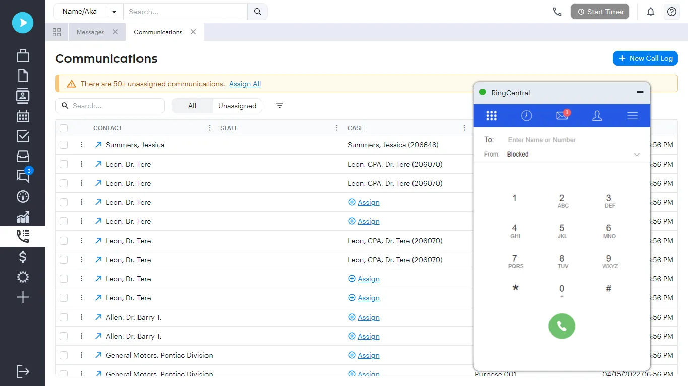
Task: Click the New Call Log button
Action: [x=645, y=58]
